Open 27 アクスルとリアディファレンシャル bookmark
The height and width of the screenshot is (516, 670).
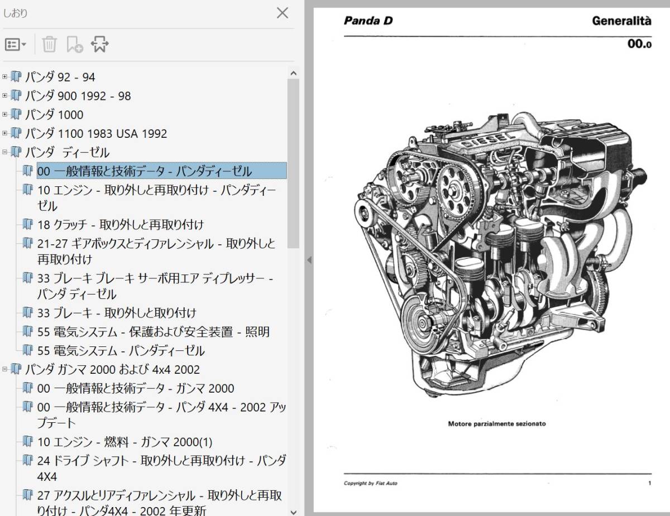click(160, 503)
